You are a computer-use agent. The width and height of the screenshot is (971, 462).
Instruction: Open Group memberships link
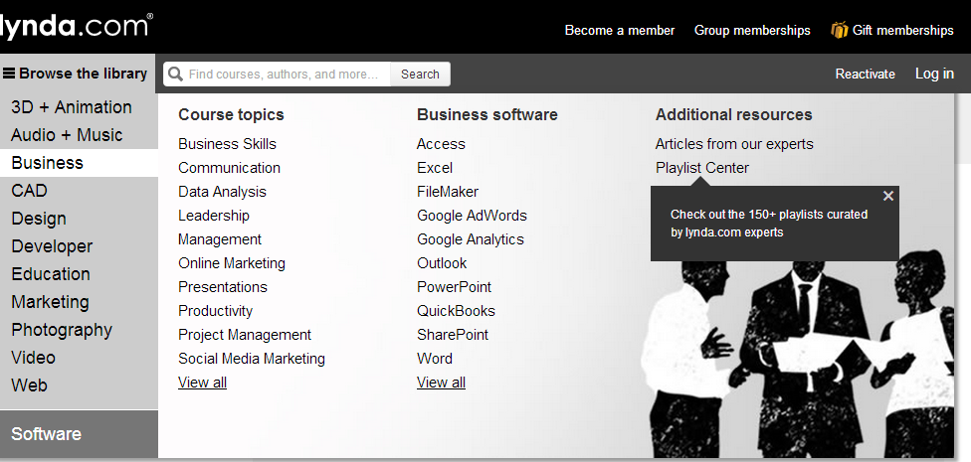click(752, 31)
